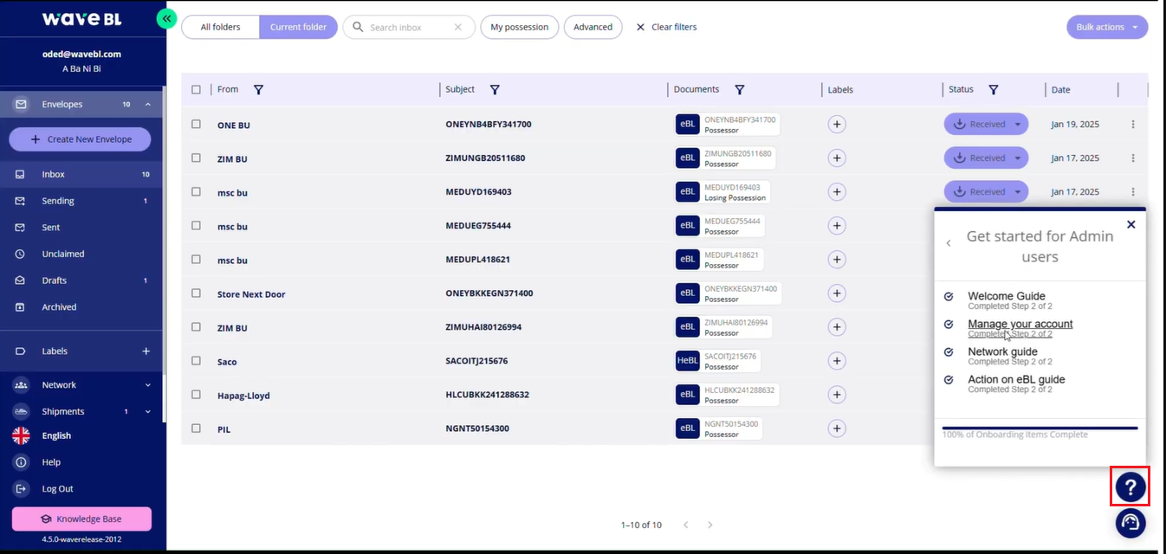Check the MEDUPL418621 row checkbox

[x=196, y=260]
